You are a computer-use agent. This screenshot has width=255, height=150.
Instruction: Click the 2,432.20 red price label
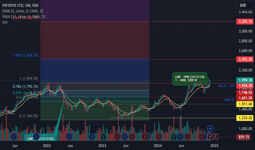tap(245, 59)
